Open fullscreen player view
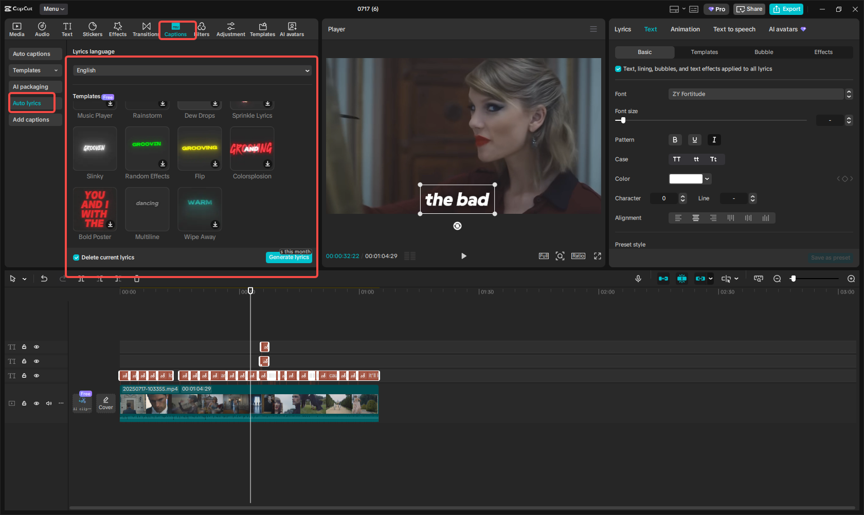 598,256
